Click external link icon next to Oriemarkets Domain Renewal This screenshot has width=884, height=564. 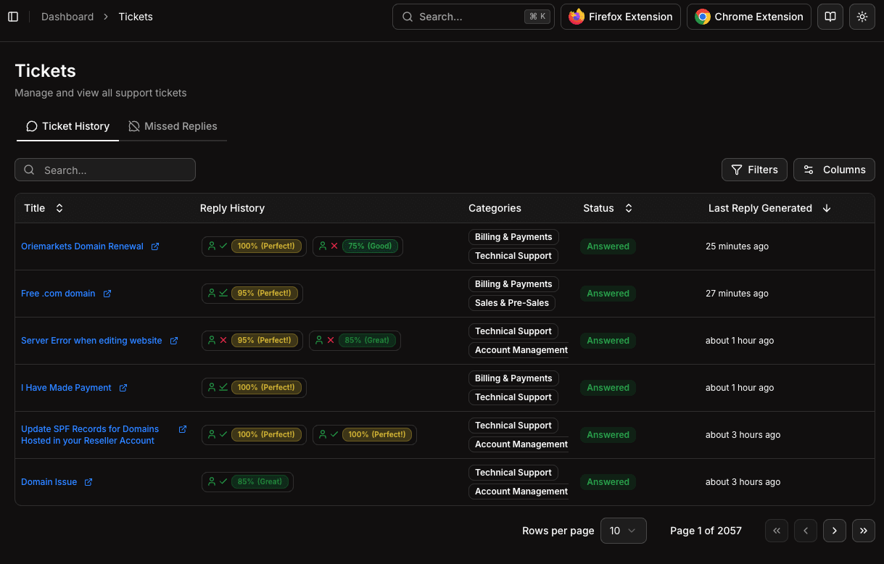[x=155, y=246]
